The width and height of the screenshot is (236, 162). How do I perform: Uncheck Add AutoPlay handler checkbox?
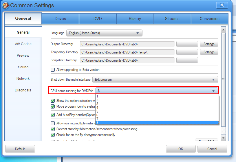53,115
